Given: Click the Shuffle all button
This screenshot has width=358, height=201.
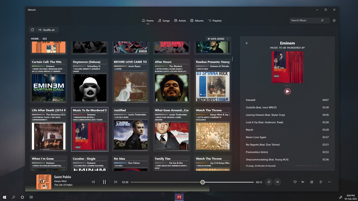Looking at the screenshot, I should [x=47, y=30].
